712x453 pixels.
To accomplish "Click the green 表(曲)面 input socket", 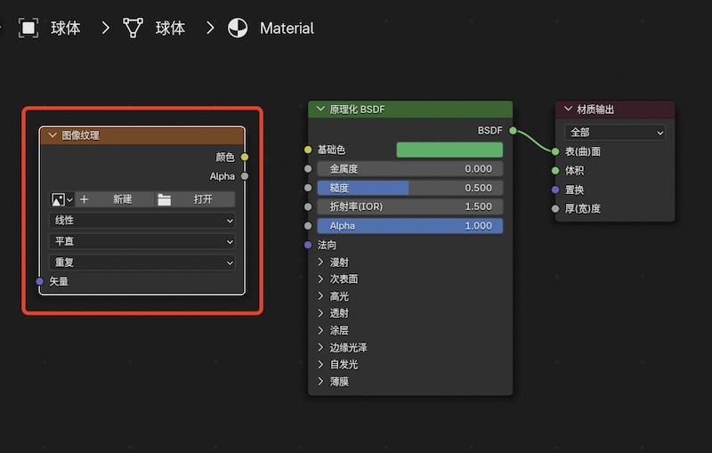I will pos(555,151).
